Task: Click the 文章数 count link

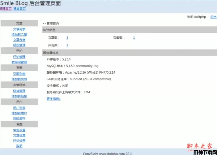Action: pyautogui.click(x=67, y=38)
